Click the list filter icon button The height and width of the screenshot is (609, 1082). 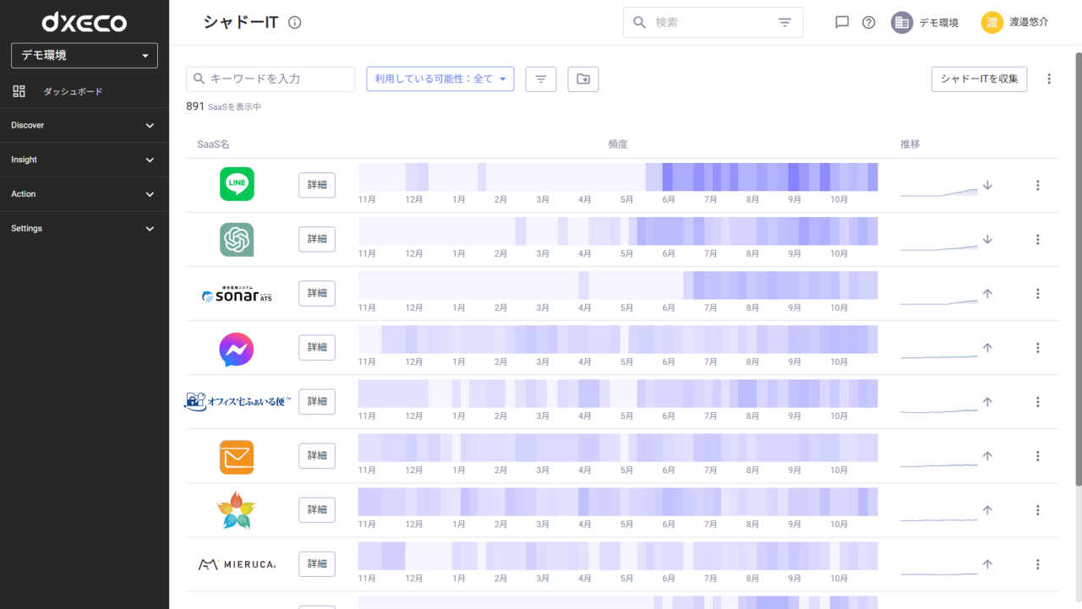click(541, 79)
